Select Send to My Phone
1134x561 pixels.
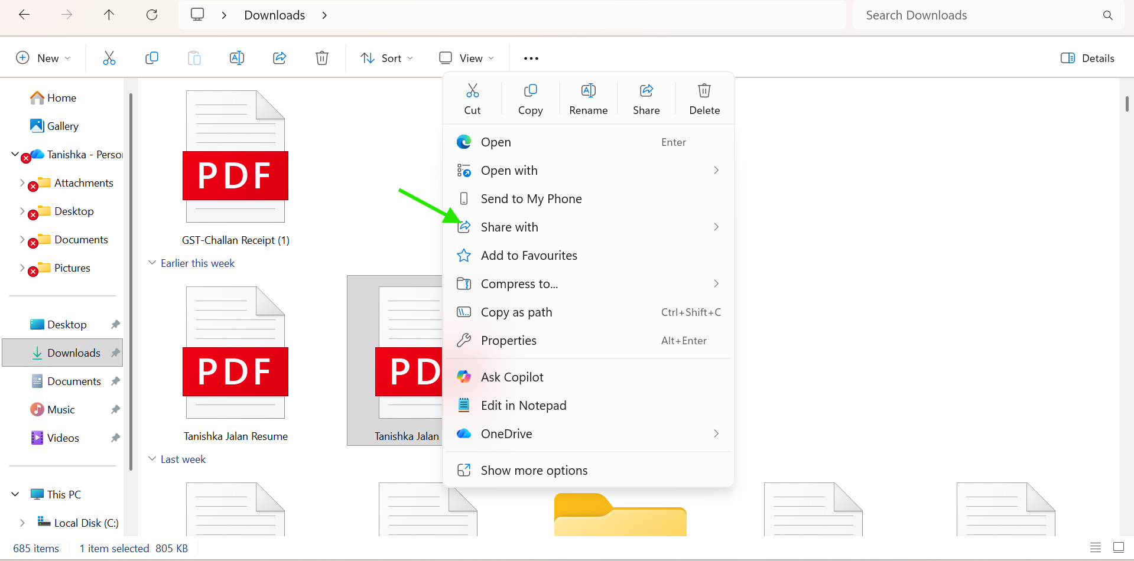click(589, 199)
